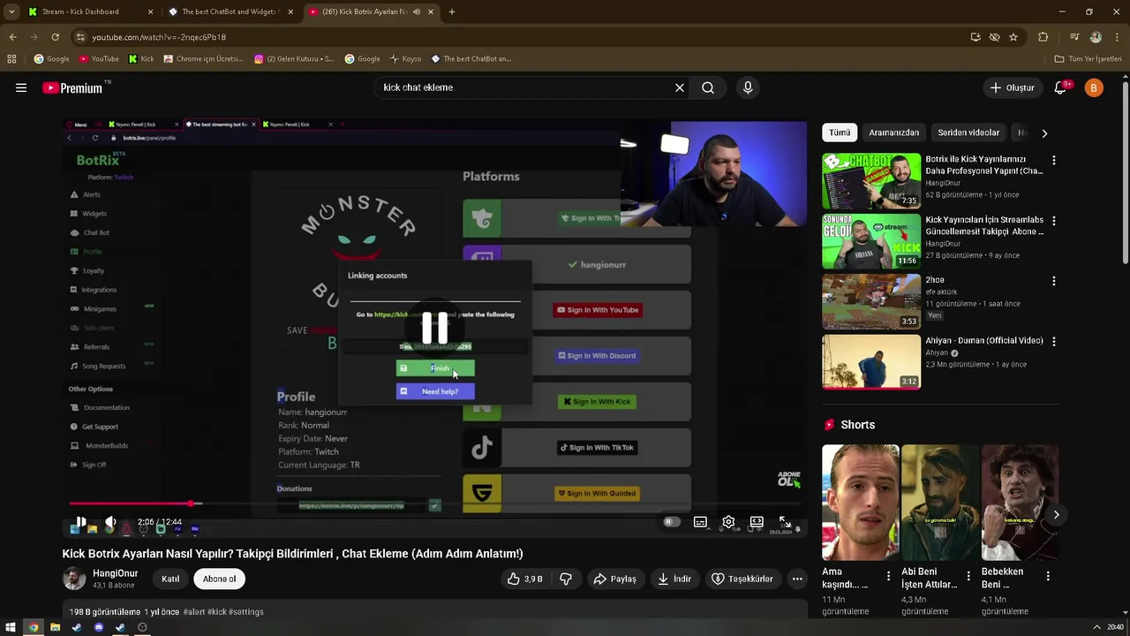The width and height of the screenshot is (1130, 636).
Task: Toggle autoplay switch in player
Action: click(x=672, y=522)
